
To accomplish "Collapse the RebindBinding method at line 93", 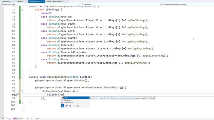I will click(22, 77).
